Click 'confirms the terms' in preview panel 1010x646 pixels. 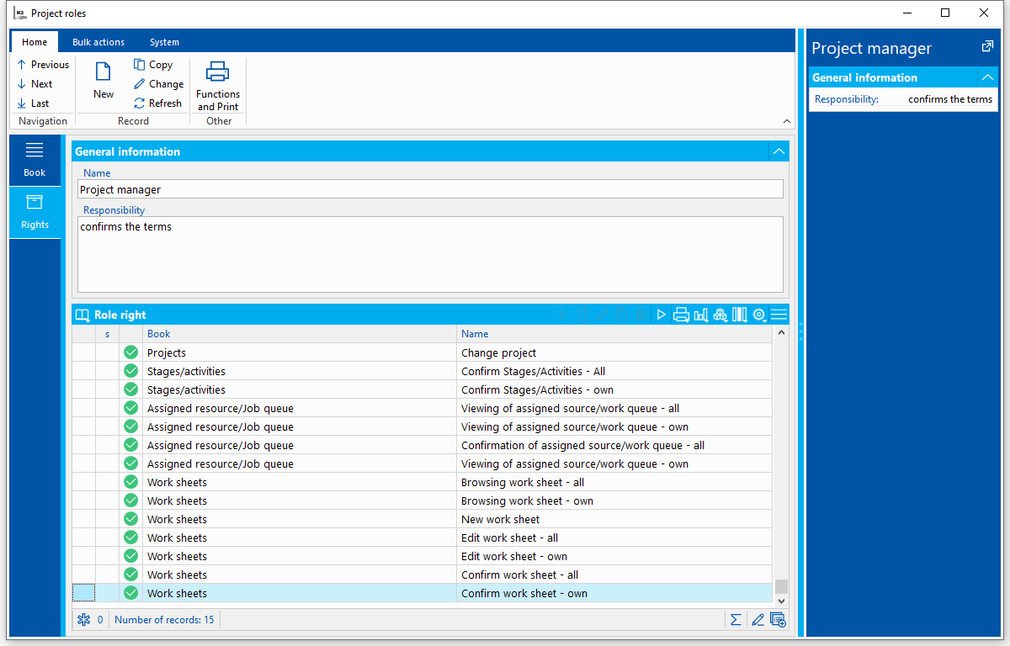950,99
